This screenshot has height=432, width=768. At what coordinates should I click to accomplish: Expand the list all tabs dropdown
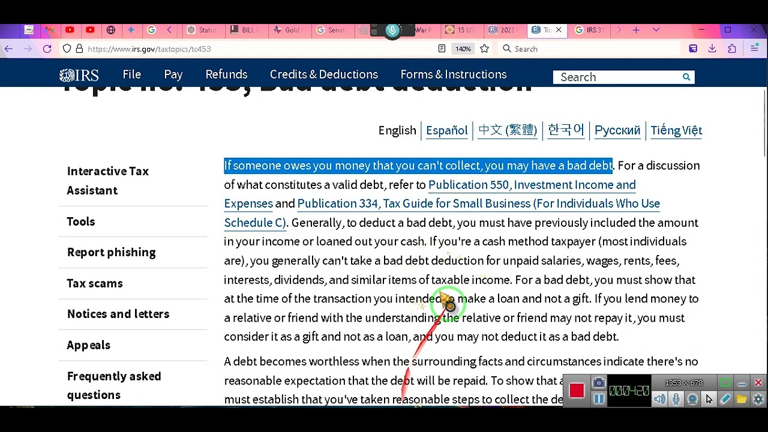[x=656, y=30]
